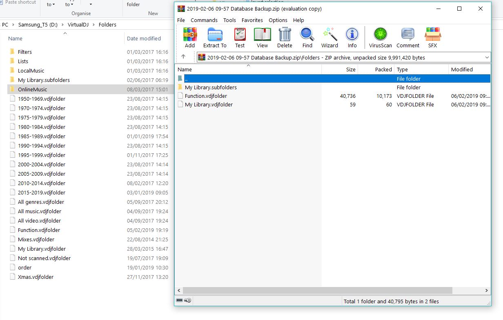
Task: Select 1970-1974.vdjfolder in Explorer
Action: click(x=42, y=108)
